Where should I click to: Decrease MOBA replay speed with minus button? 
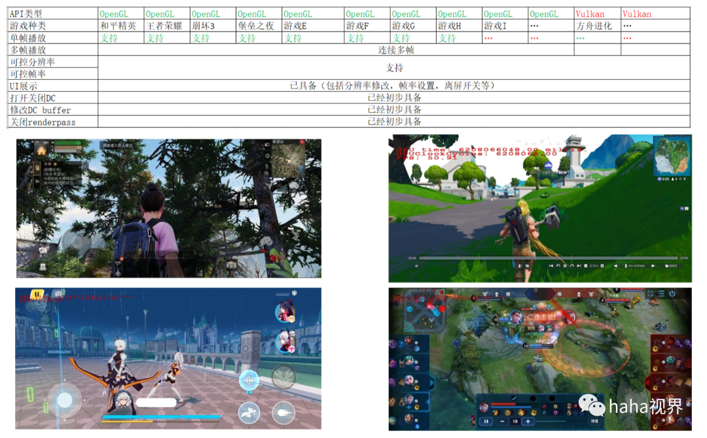click(x=502, y=422)
